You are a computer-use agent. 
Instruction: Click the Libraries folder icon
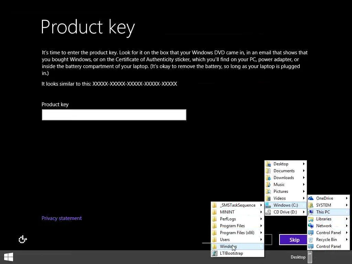coord(311,219)
